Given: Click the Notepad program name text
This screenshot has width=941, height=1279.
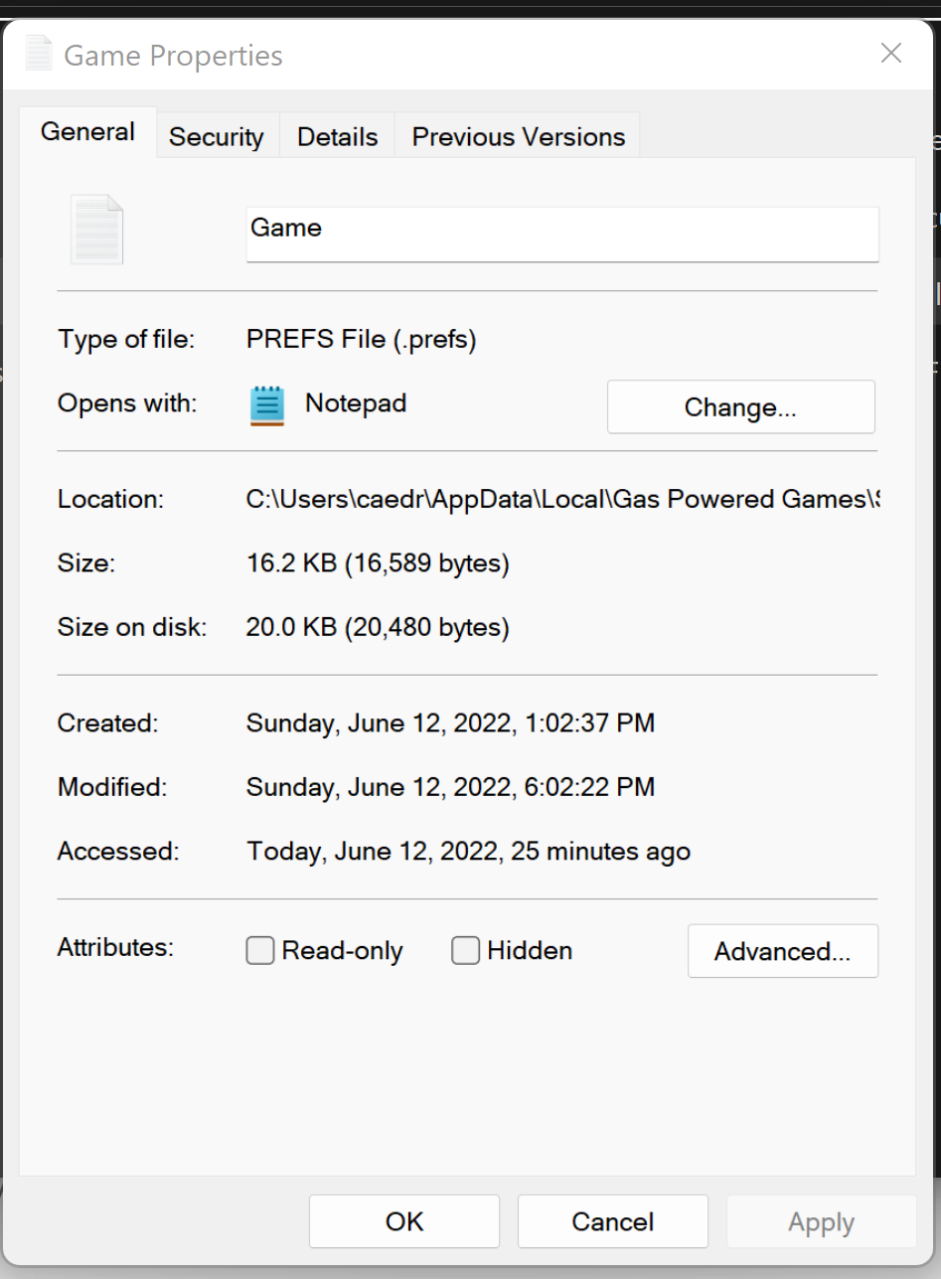Looking at the screenshot, I should [356, 403].
